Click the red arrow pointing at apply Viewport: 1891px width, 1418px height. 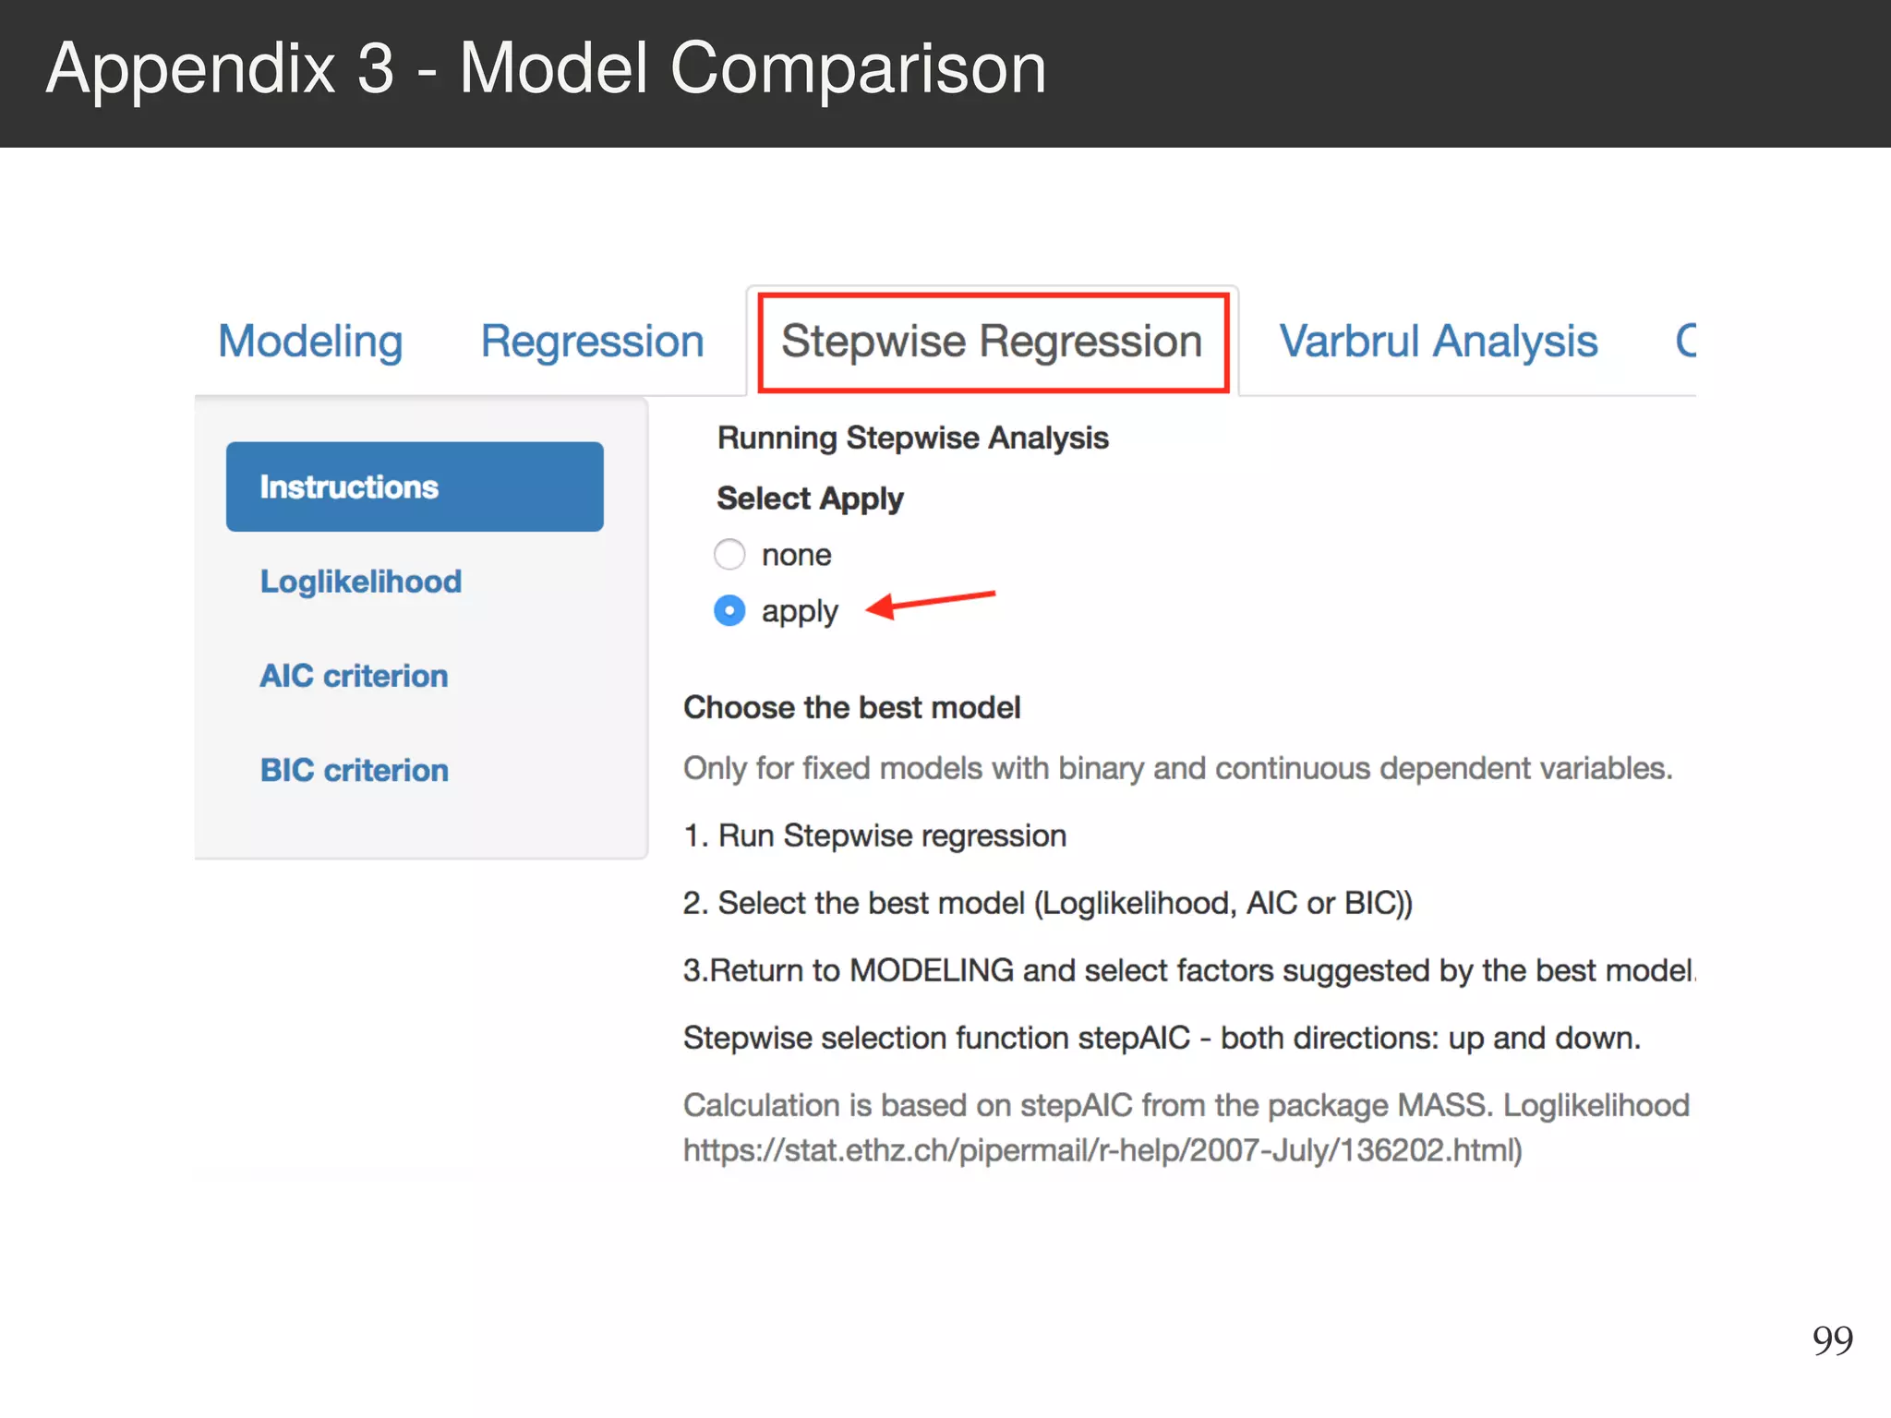click(x=931, y=603)
